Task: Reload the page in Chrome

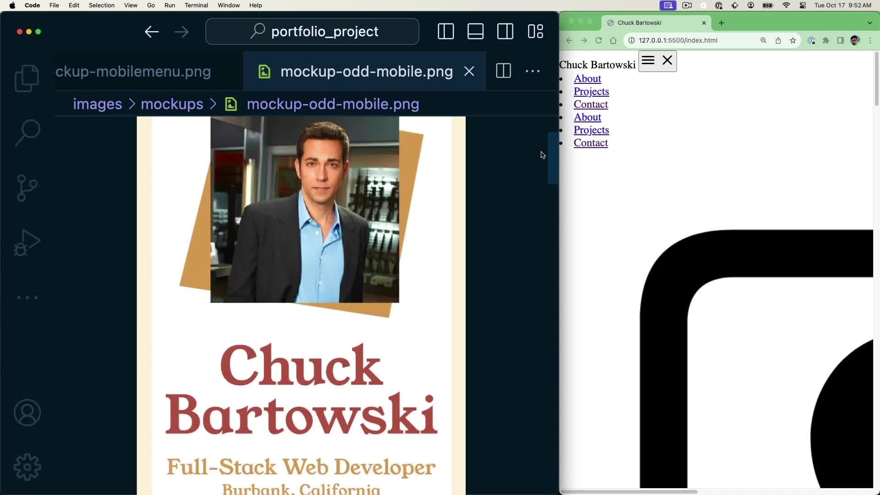Action: (x=599, y=40)
